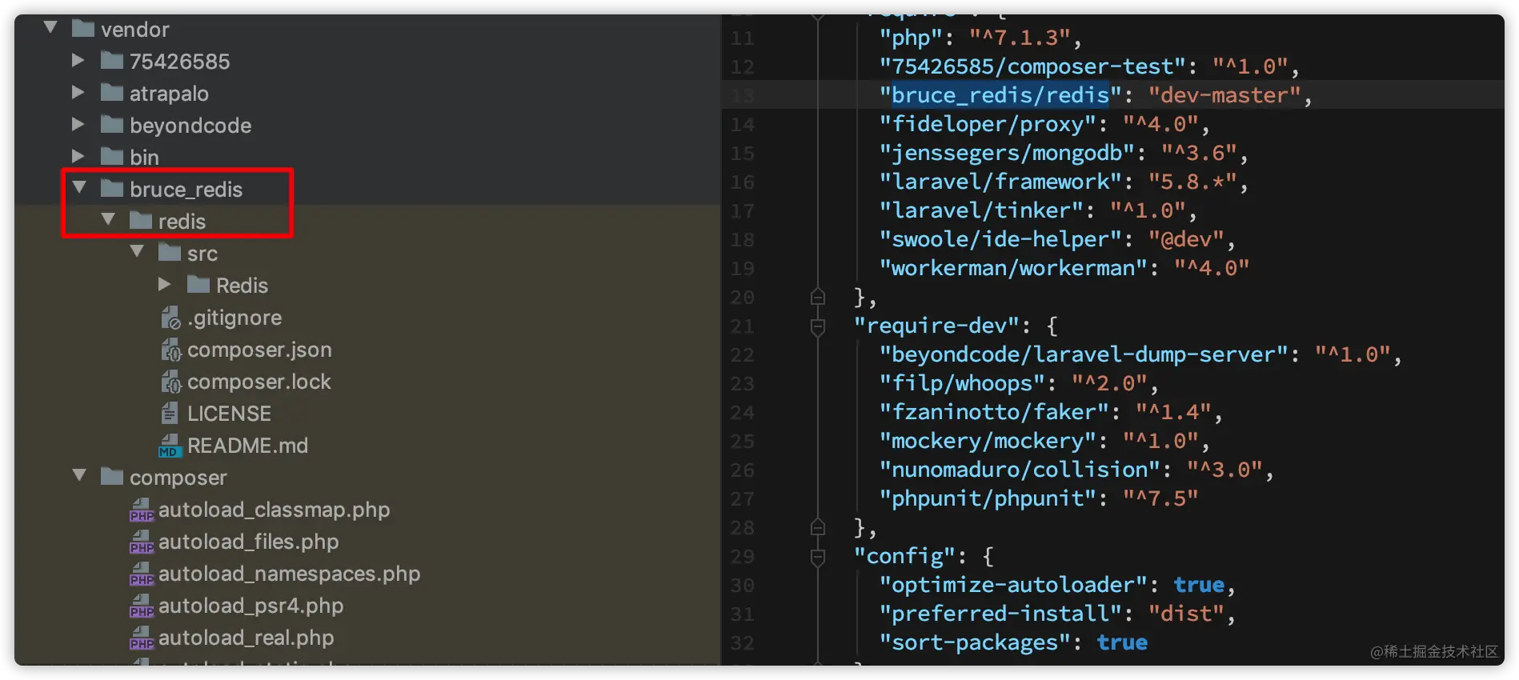The height and width of the screenshot is (680, 1519).
Task: Expand the 75426585 folder arrow
Action: tap(78, 60)
